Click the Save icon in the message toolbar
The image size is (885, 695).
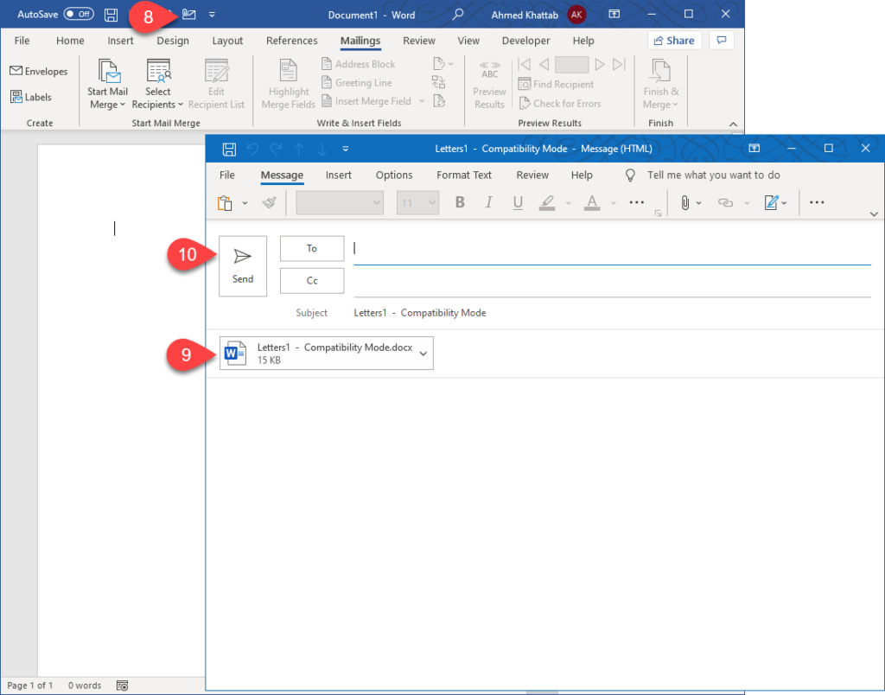[x=228, y=148]
